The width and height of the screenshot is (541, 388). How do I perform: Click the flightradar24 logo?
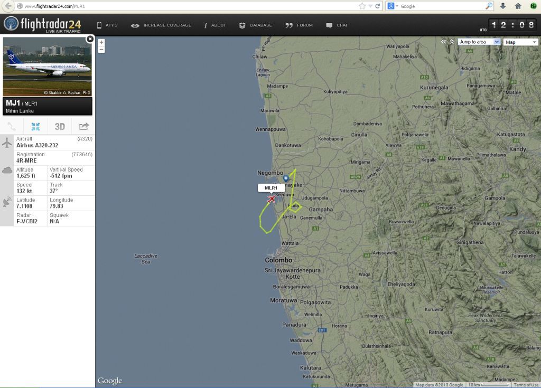pyautogui.click(x=42, y=24)
